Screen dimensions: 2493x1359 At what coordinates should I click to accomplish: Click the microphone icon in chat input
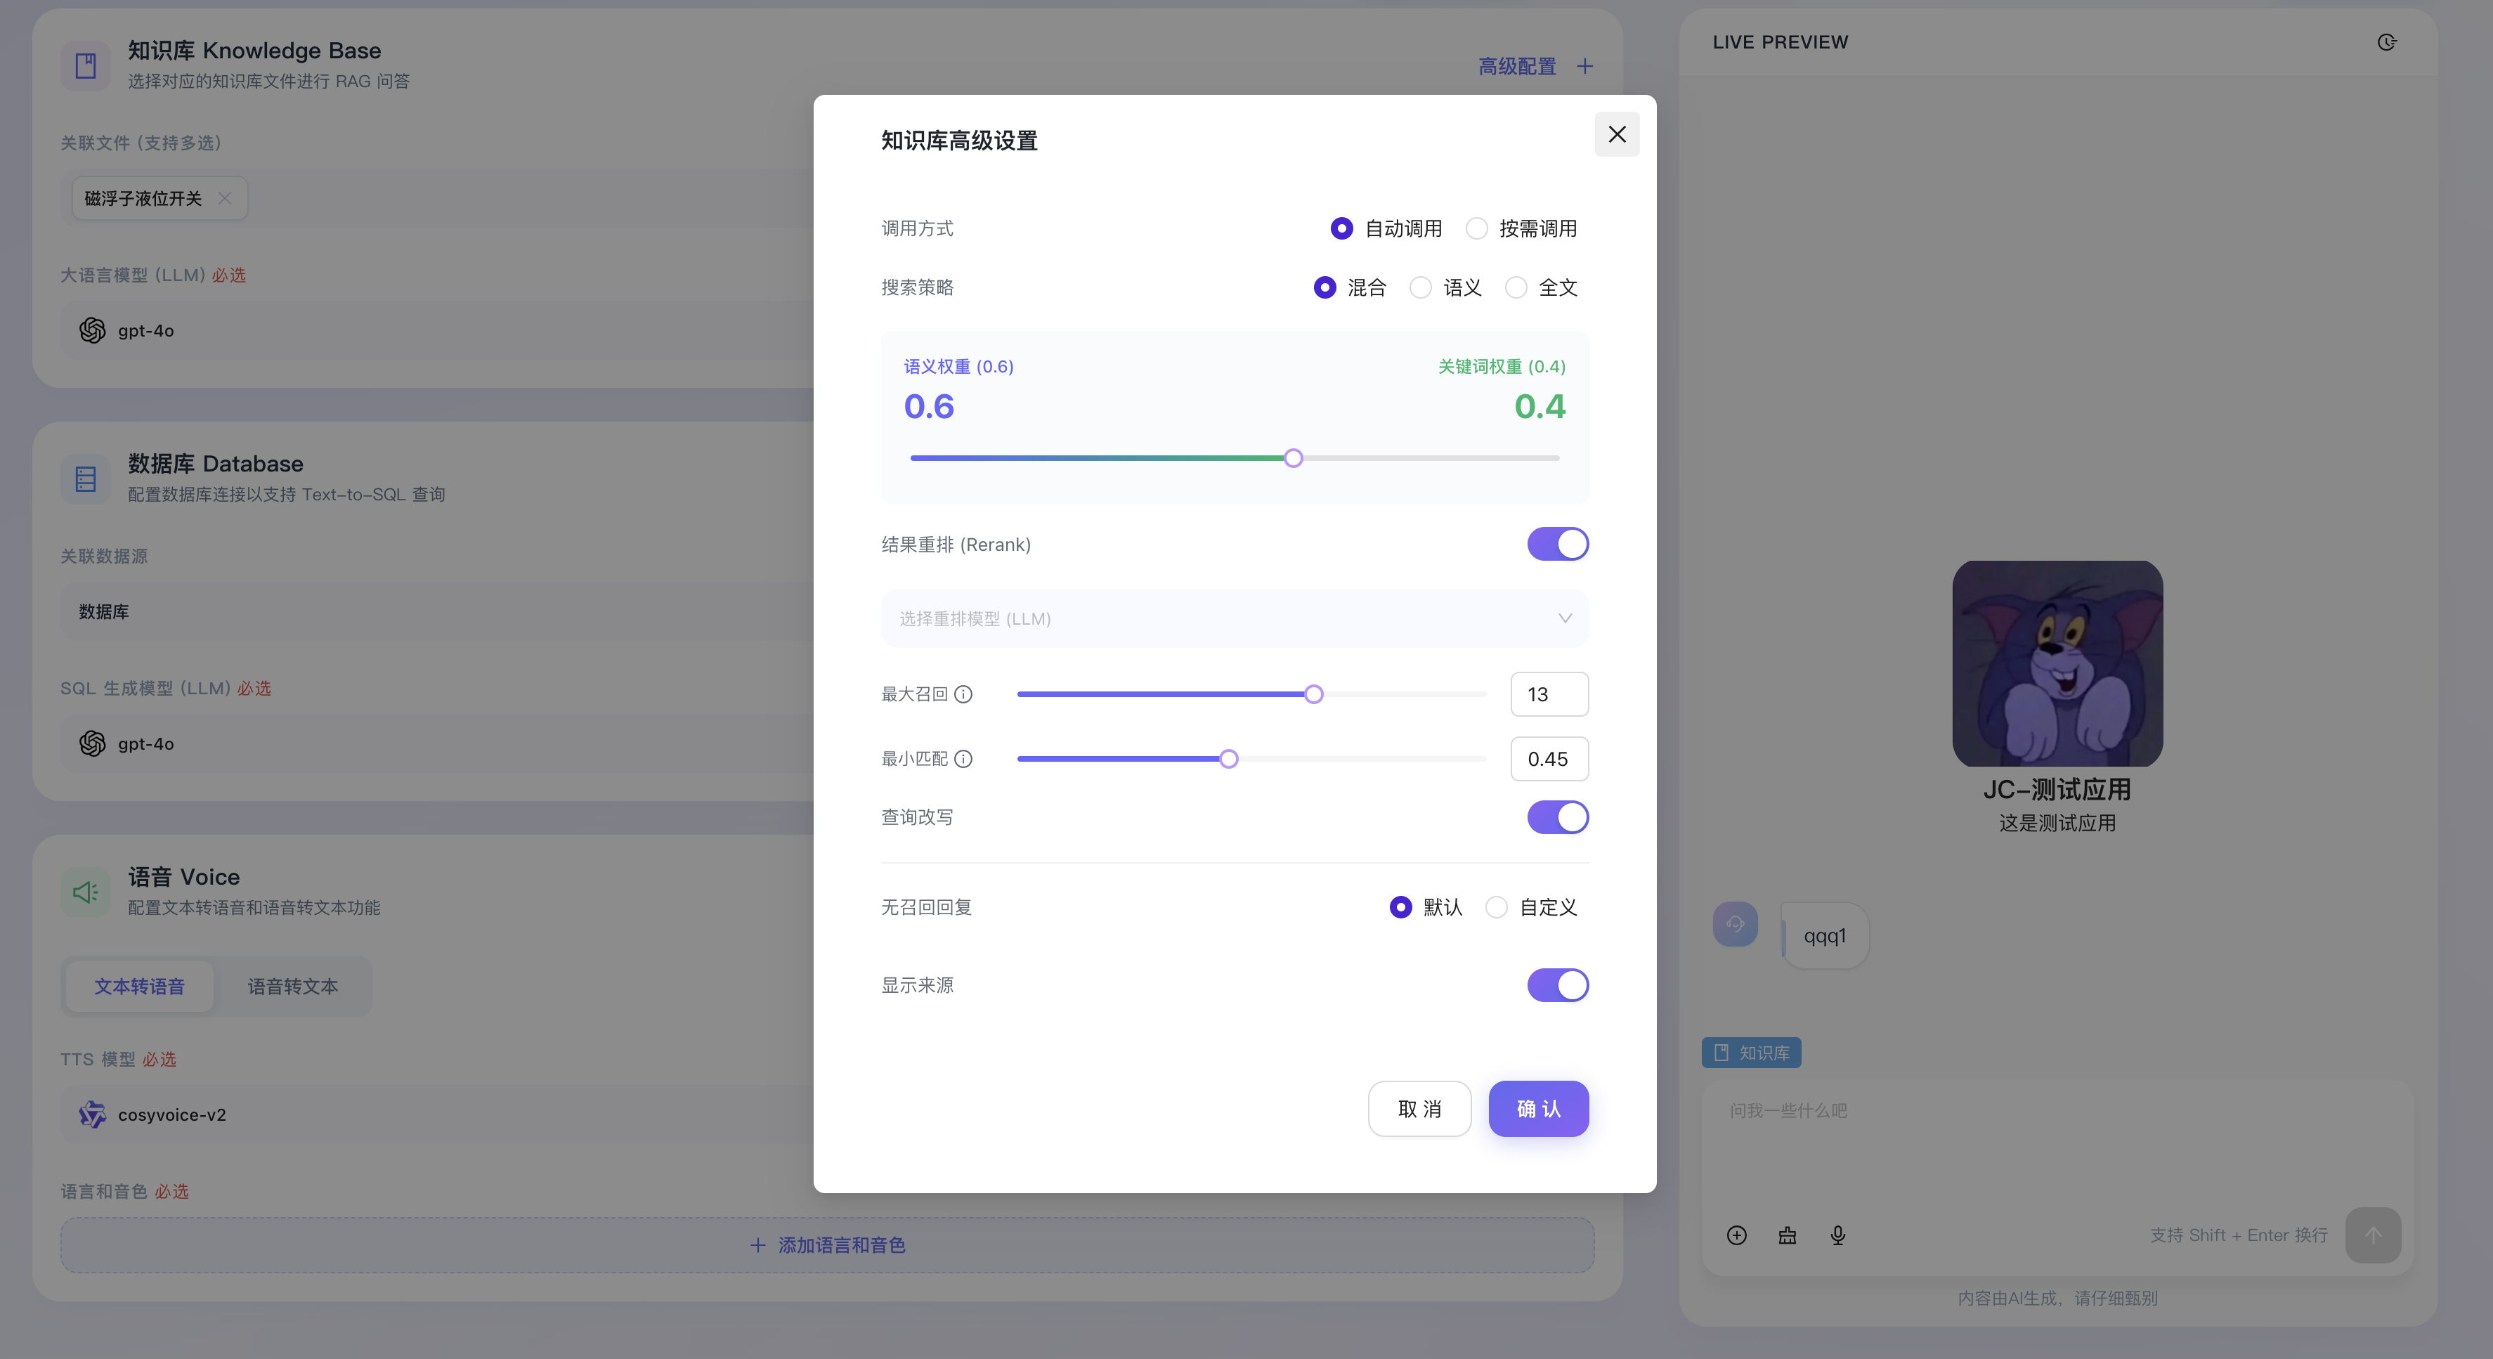1838,1235
